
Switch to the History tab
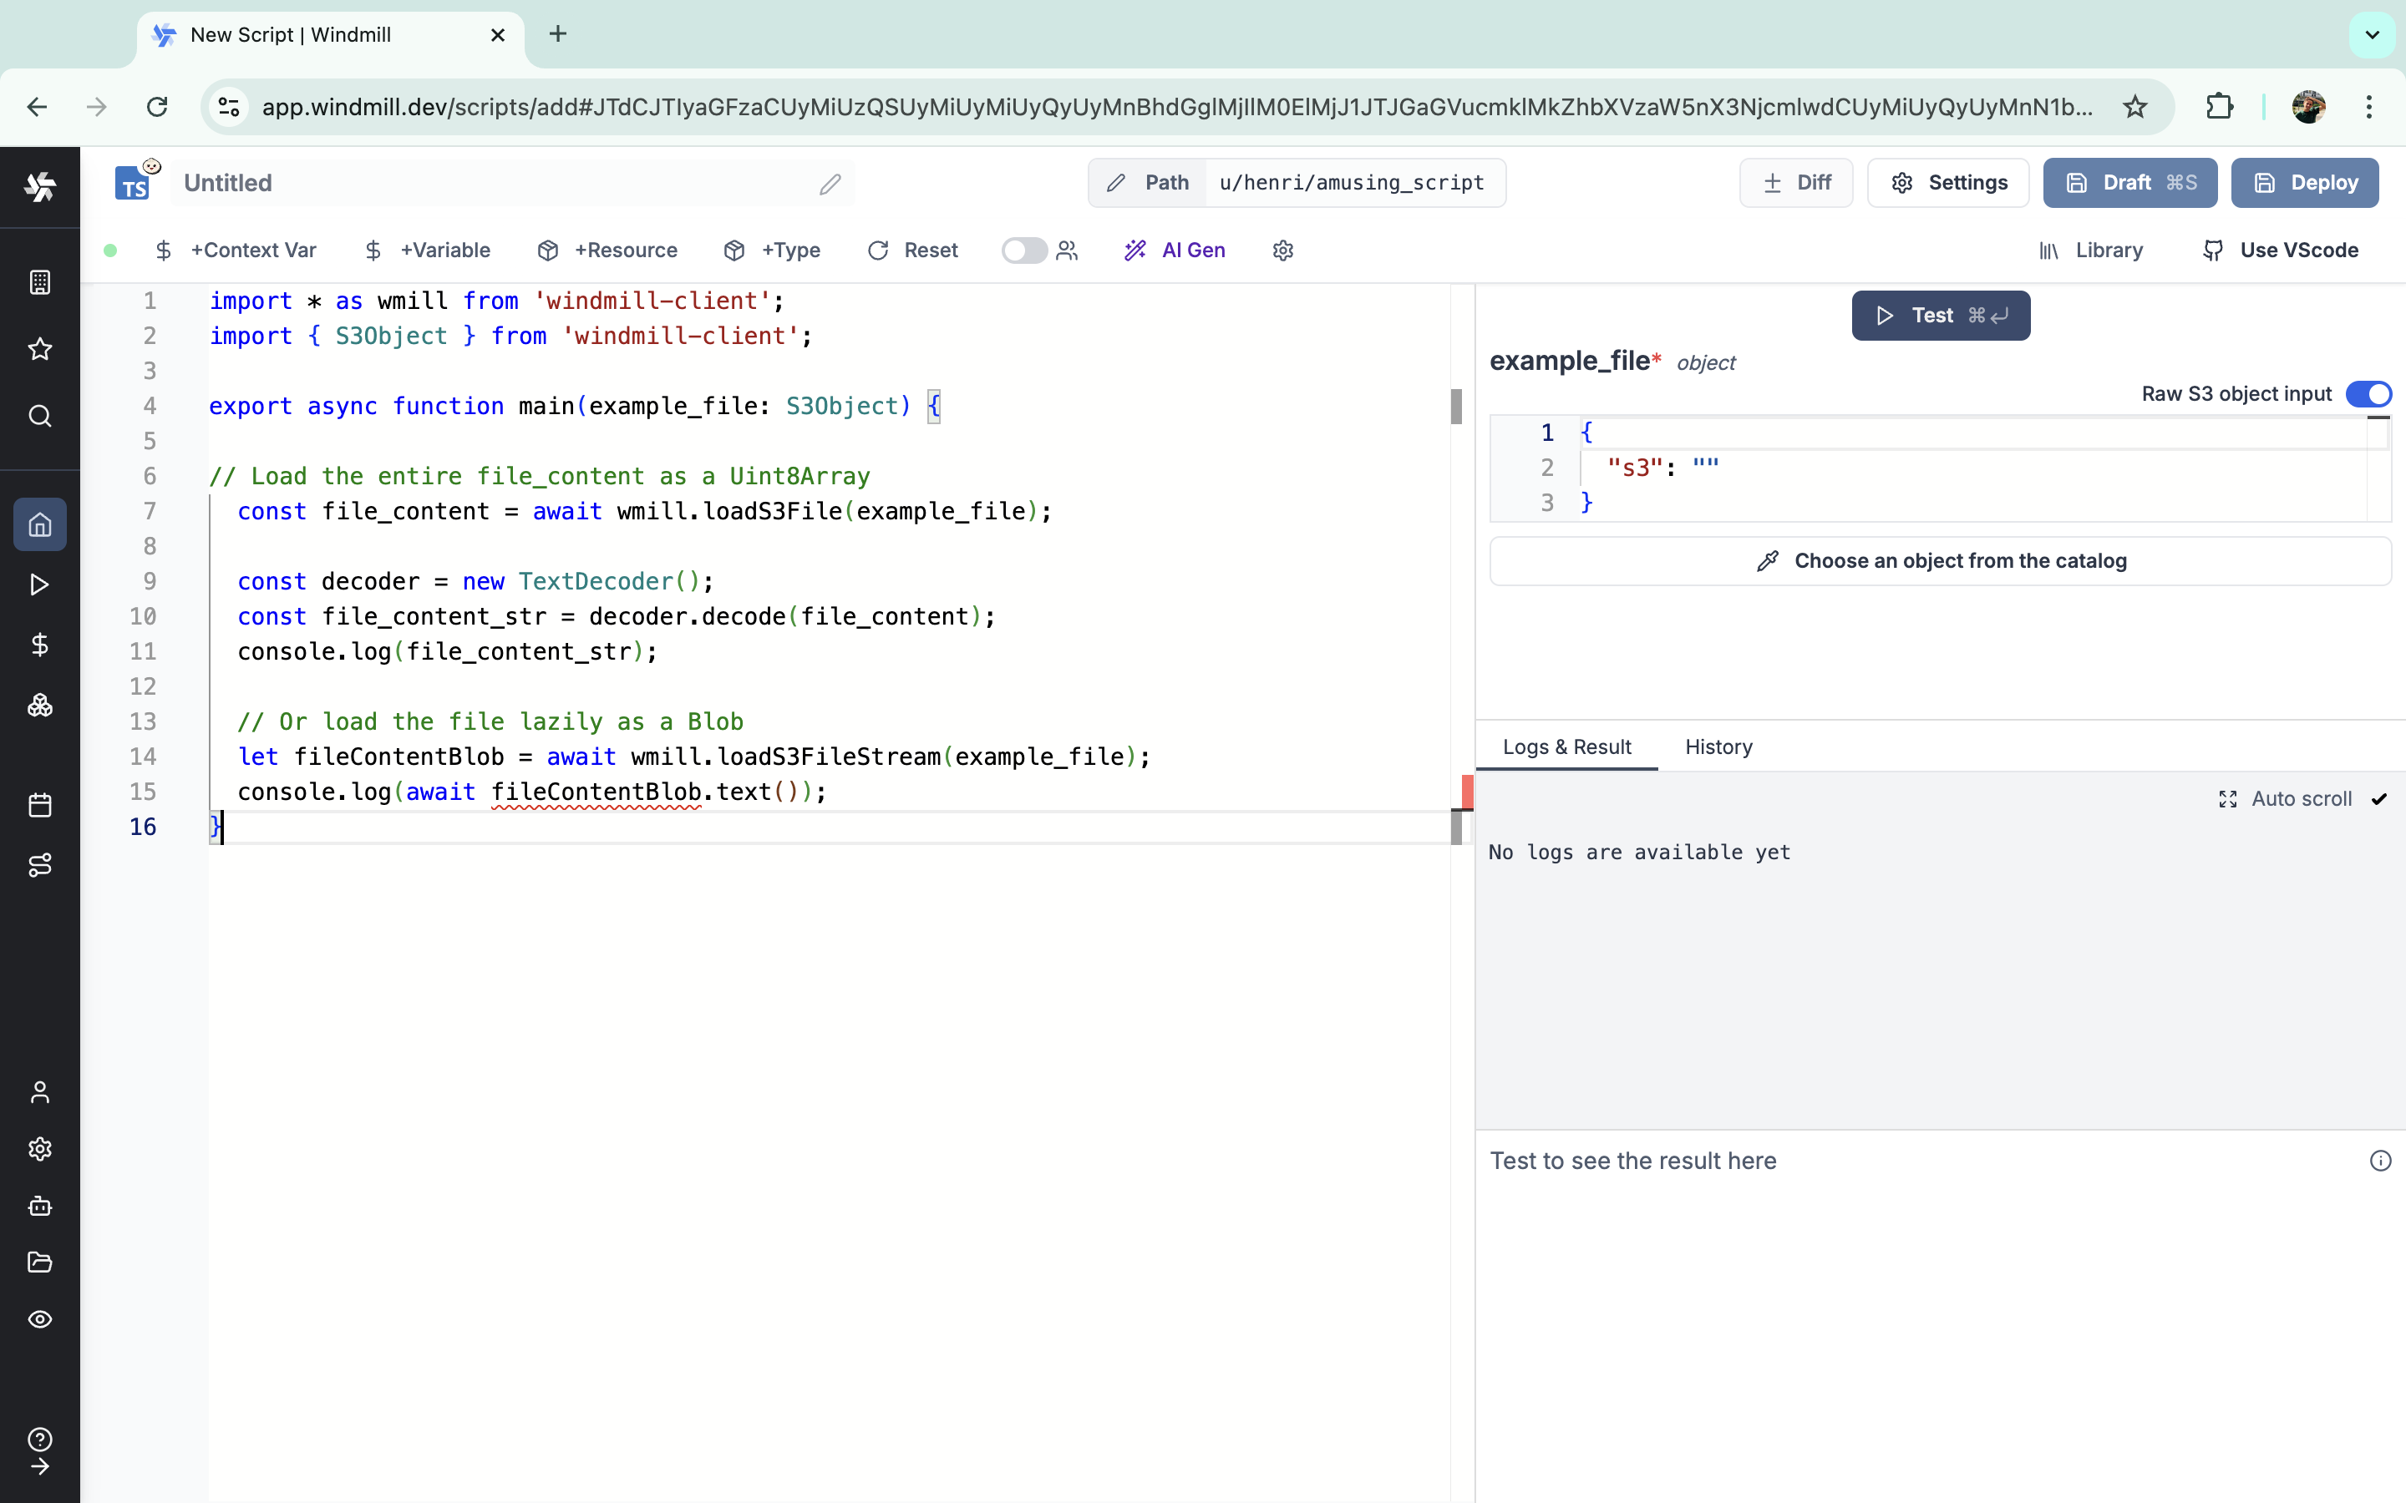coord(1718,746)
